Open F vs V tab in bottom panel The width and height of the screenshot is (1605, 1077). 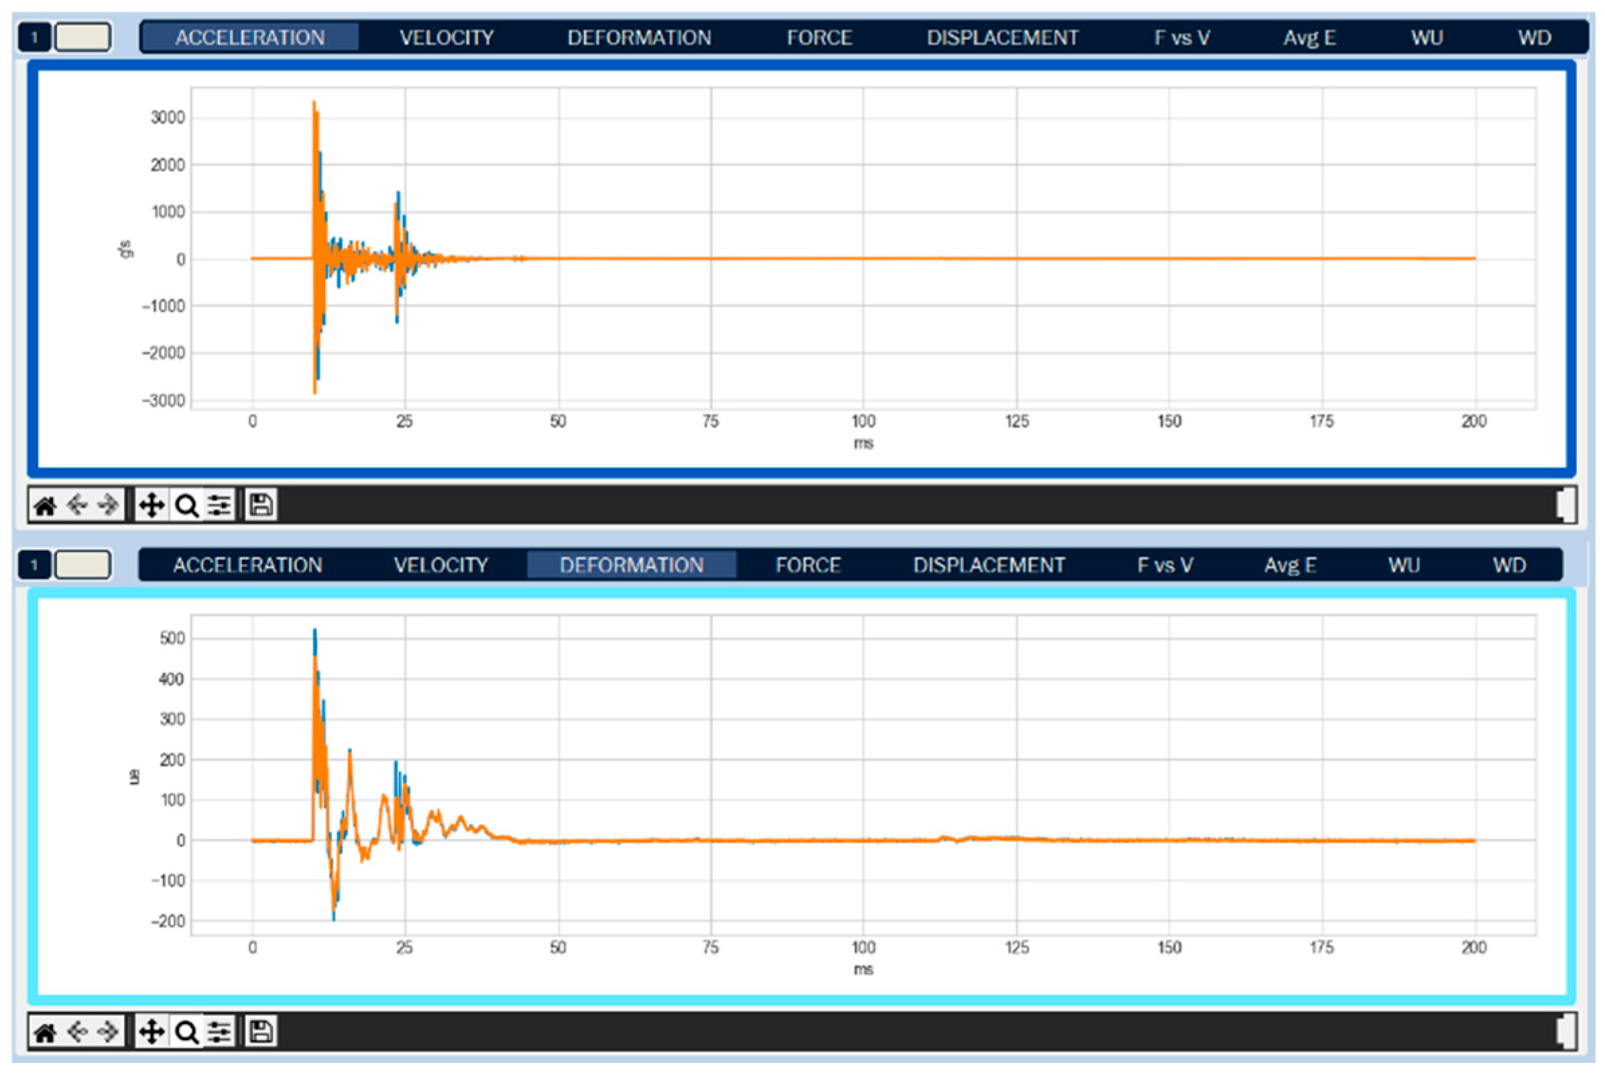tap(1165, 565)
